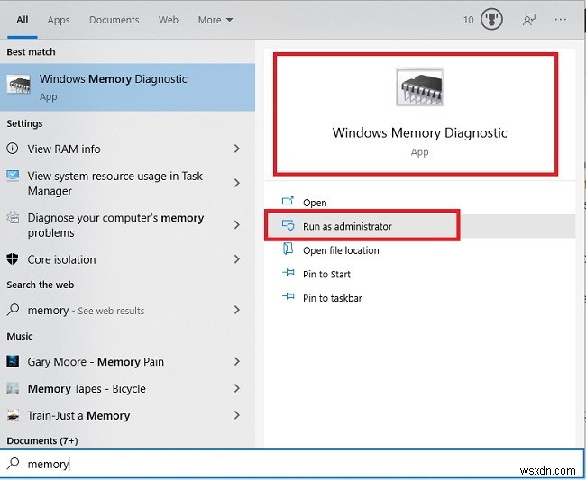
Task: Click the Windows Memory Diagnostic chip icon in best match
Action: click(18, 85)
